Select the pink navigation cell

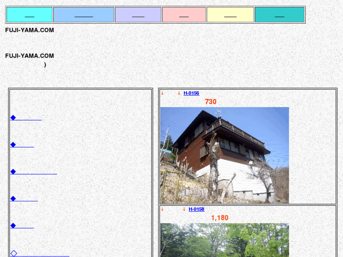tap(184, 15)
